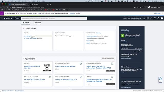This screenshot has height=92, width=164.
Task: Open the Oracle Cloud hamburger navigation menu
Action: tap(2, 18)
